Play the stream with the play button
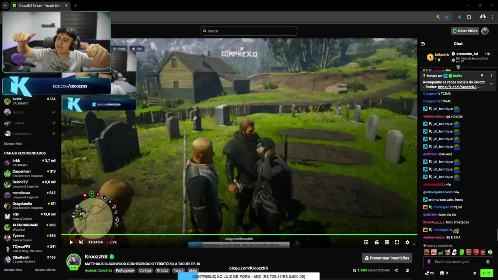Screen dimensions: 498x280 tap(71, 242)
